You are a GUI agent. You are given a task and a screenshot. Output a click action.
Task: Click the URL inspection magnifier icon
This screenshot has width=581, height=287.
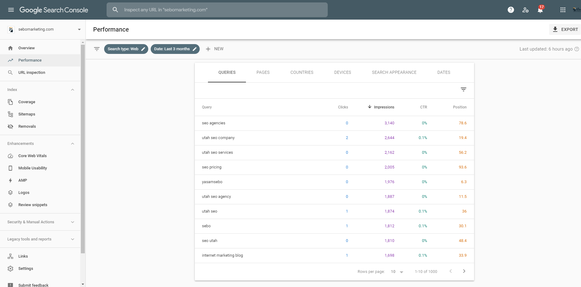(10, 73)
